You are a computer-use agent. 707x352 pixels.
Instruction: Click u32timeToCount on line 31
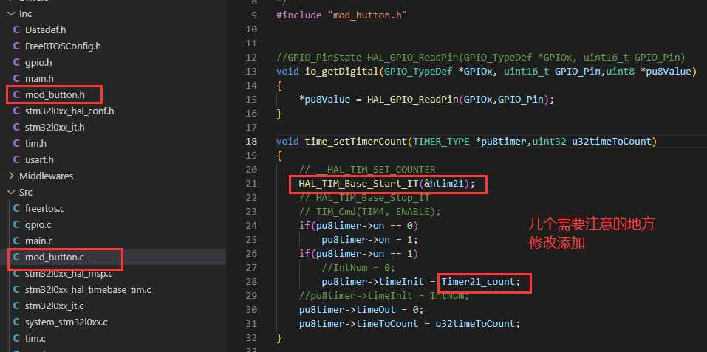(x=475, y=324)
